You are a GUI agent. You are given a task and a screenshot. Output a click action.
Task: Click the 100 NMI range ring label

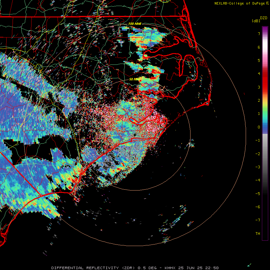point(135,24)
